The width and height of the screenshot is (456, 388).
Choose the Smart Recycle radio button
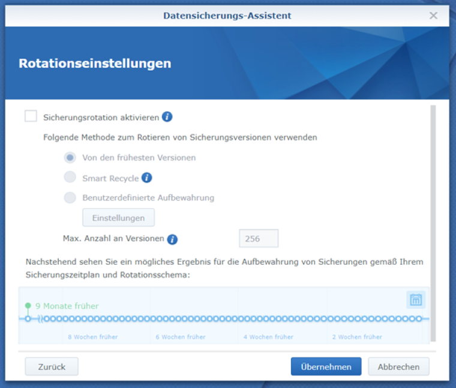pos(70,178)
